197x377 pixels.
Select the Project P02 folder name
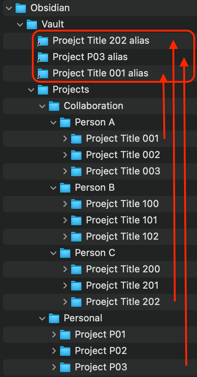[101, 351]
